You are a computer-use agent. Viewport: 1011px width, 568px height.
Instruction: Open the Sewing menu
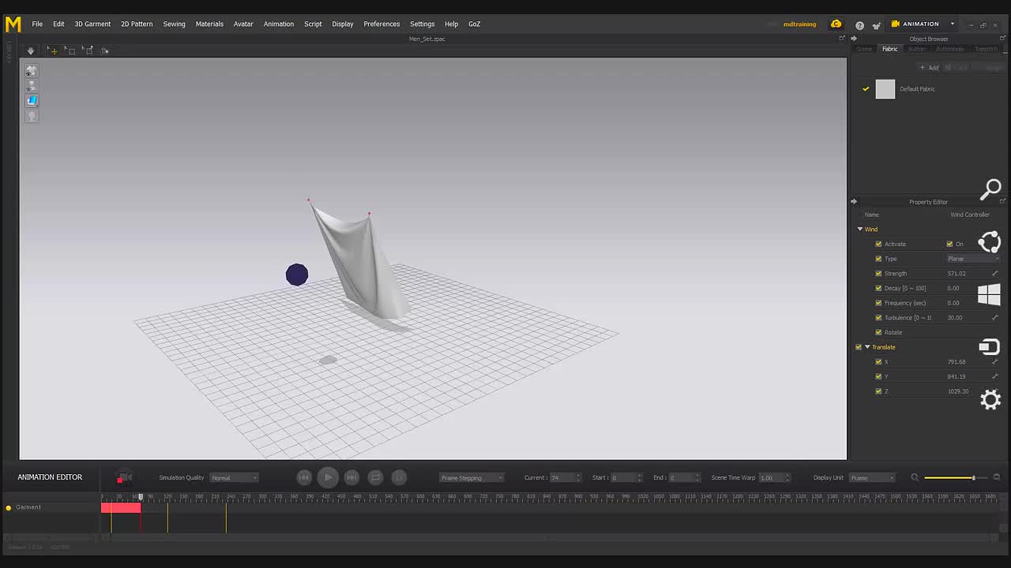[174, 24]
